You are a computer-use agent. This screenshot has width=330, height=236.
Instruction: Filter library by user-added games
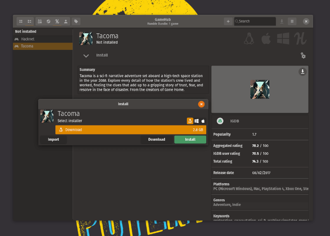click(x=66, y=21)
